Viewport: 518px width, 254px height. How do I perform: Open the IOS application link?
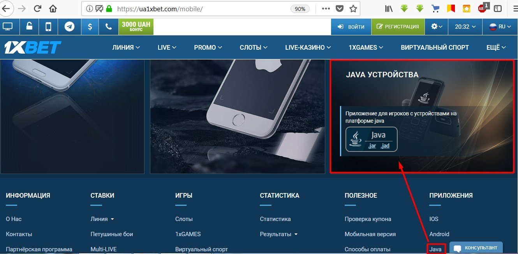click(434, 219)
